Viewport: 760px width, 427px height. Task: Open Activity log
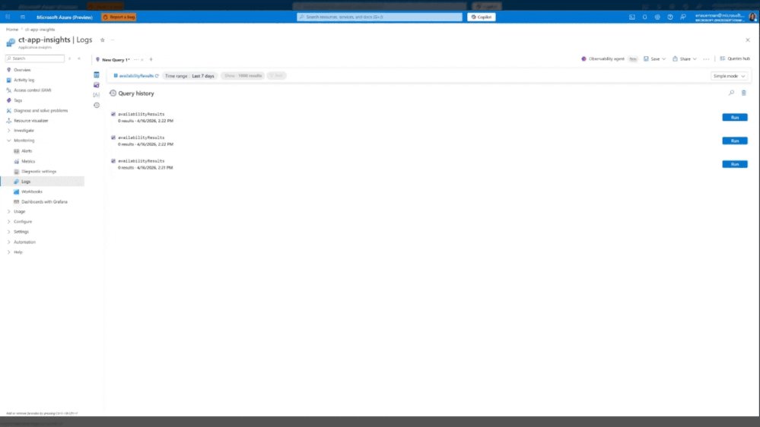coord(24,81)
